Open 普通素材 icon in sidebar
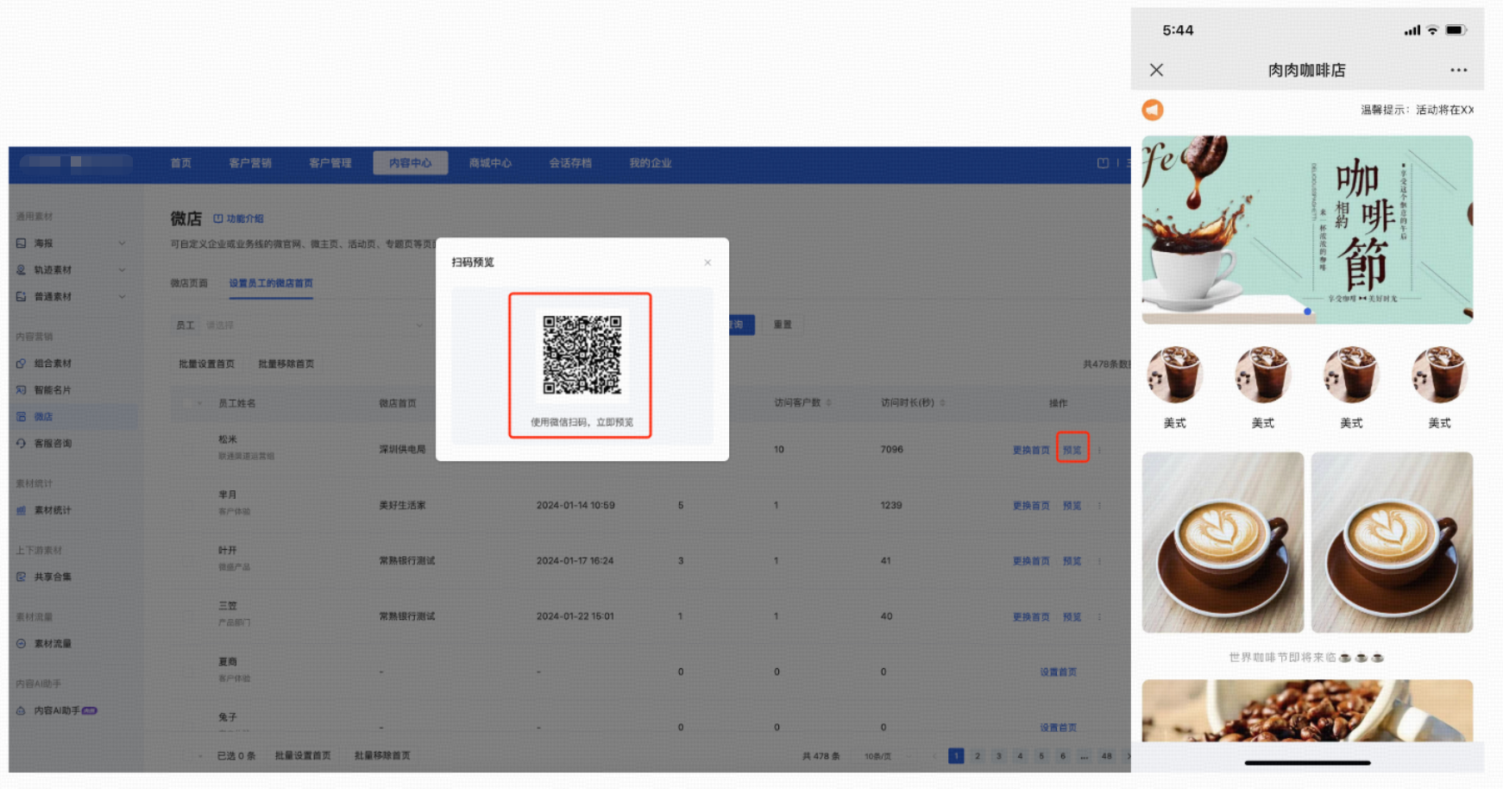Viewport: 1503px width, 789px height. coord(22,297)
